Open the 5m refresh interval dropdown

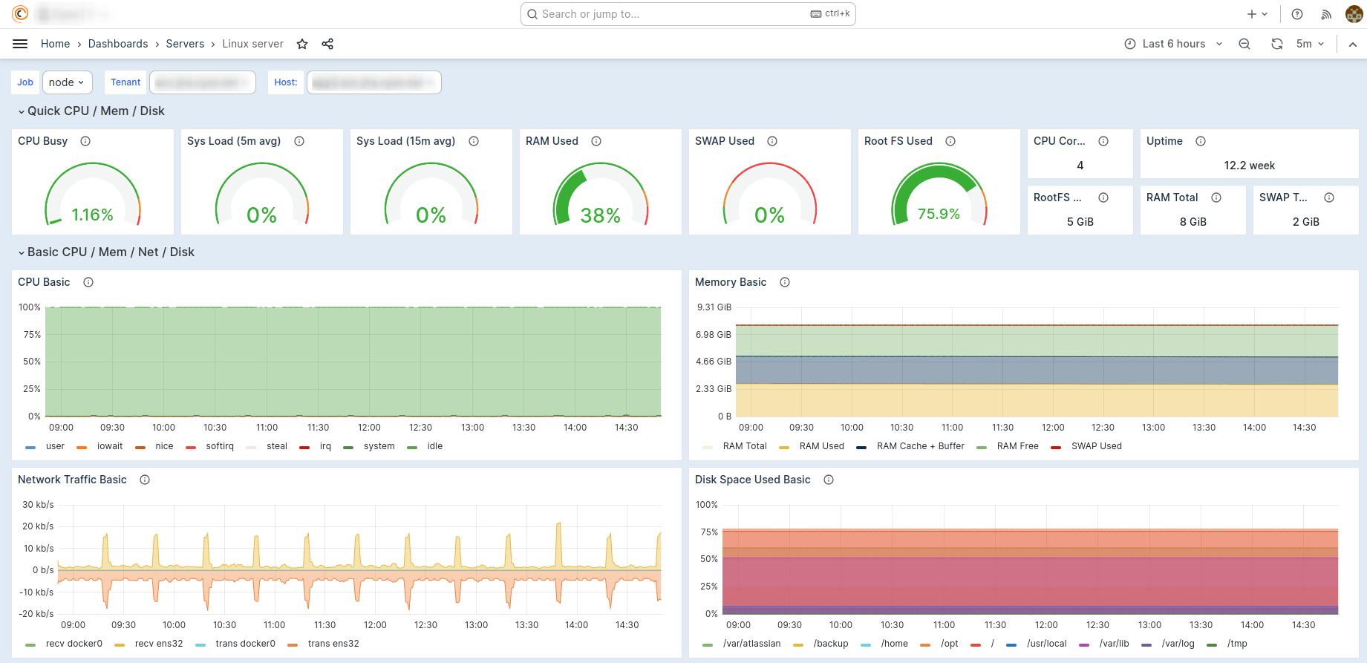[x=1310, y=44]
